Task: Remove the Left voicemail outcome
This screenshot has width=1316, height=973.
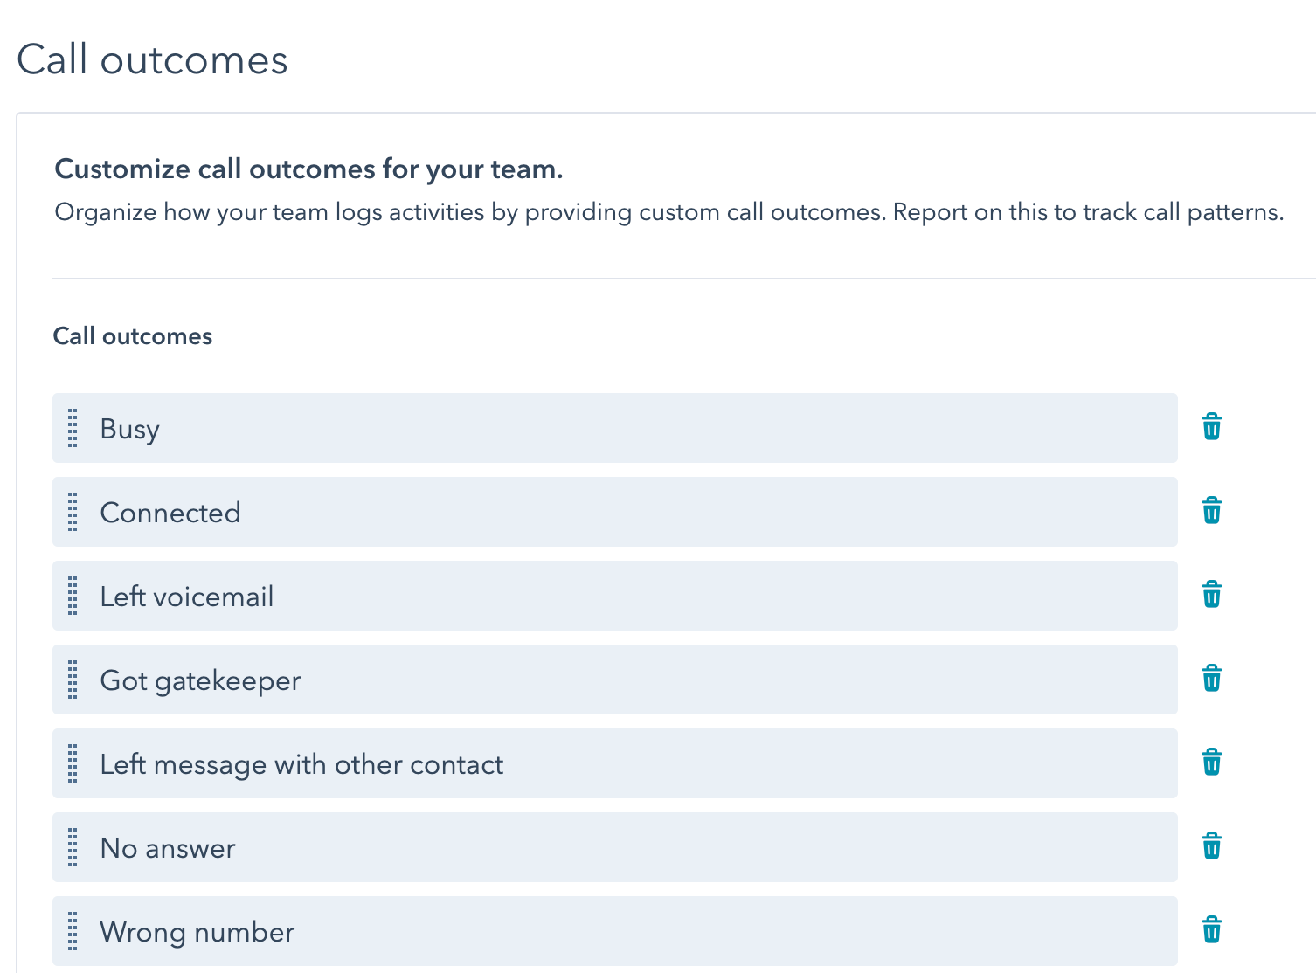Action: [x=1211, y=595]
